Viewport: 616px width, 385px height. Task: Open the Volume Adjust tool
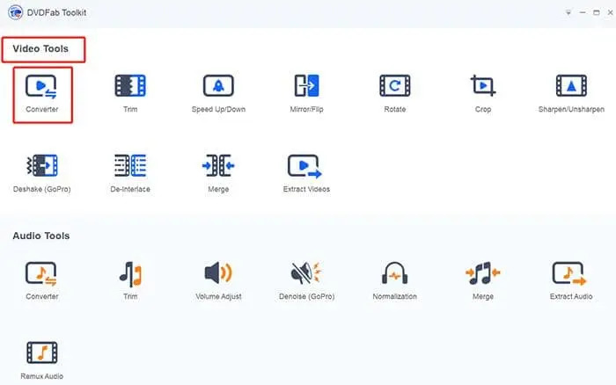[217, 274]
